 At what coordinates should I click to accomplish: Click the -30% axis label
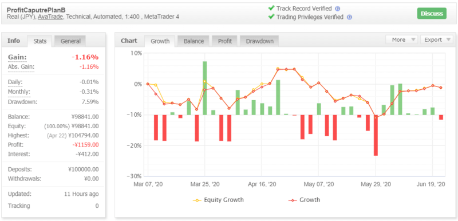point(134,176)
